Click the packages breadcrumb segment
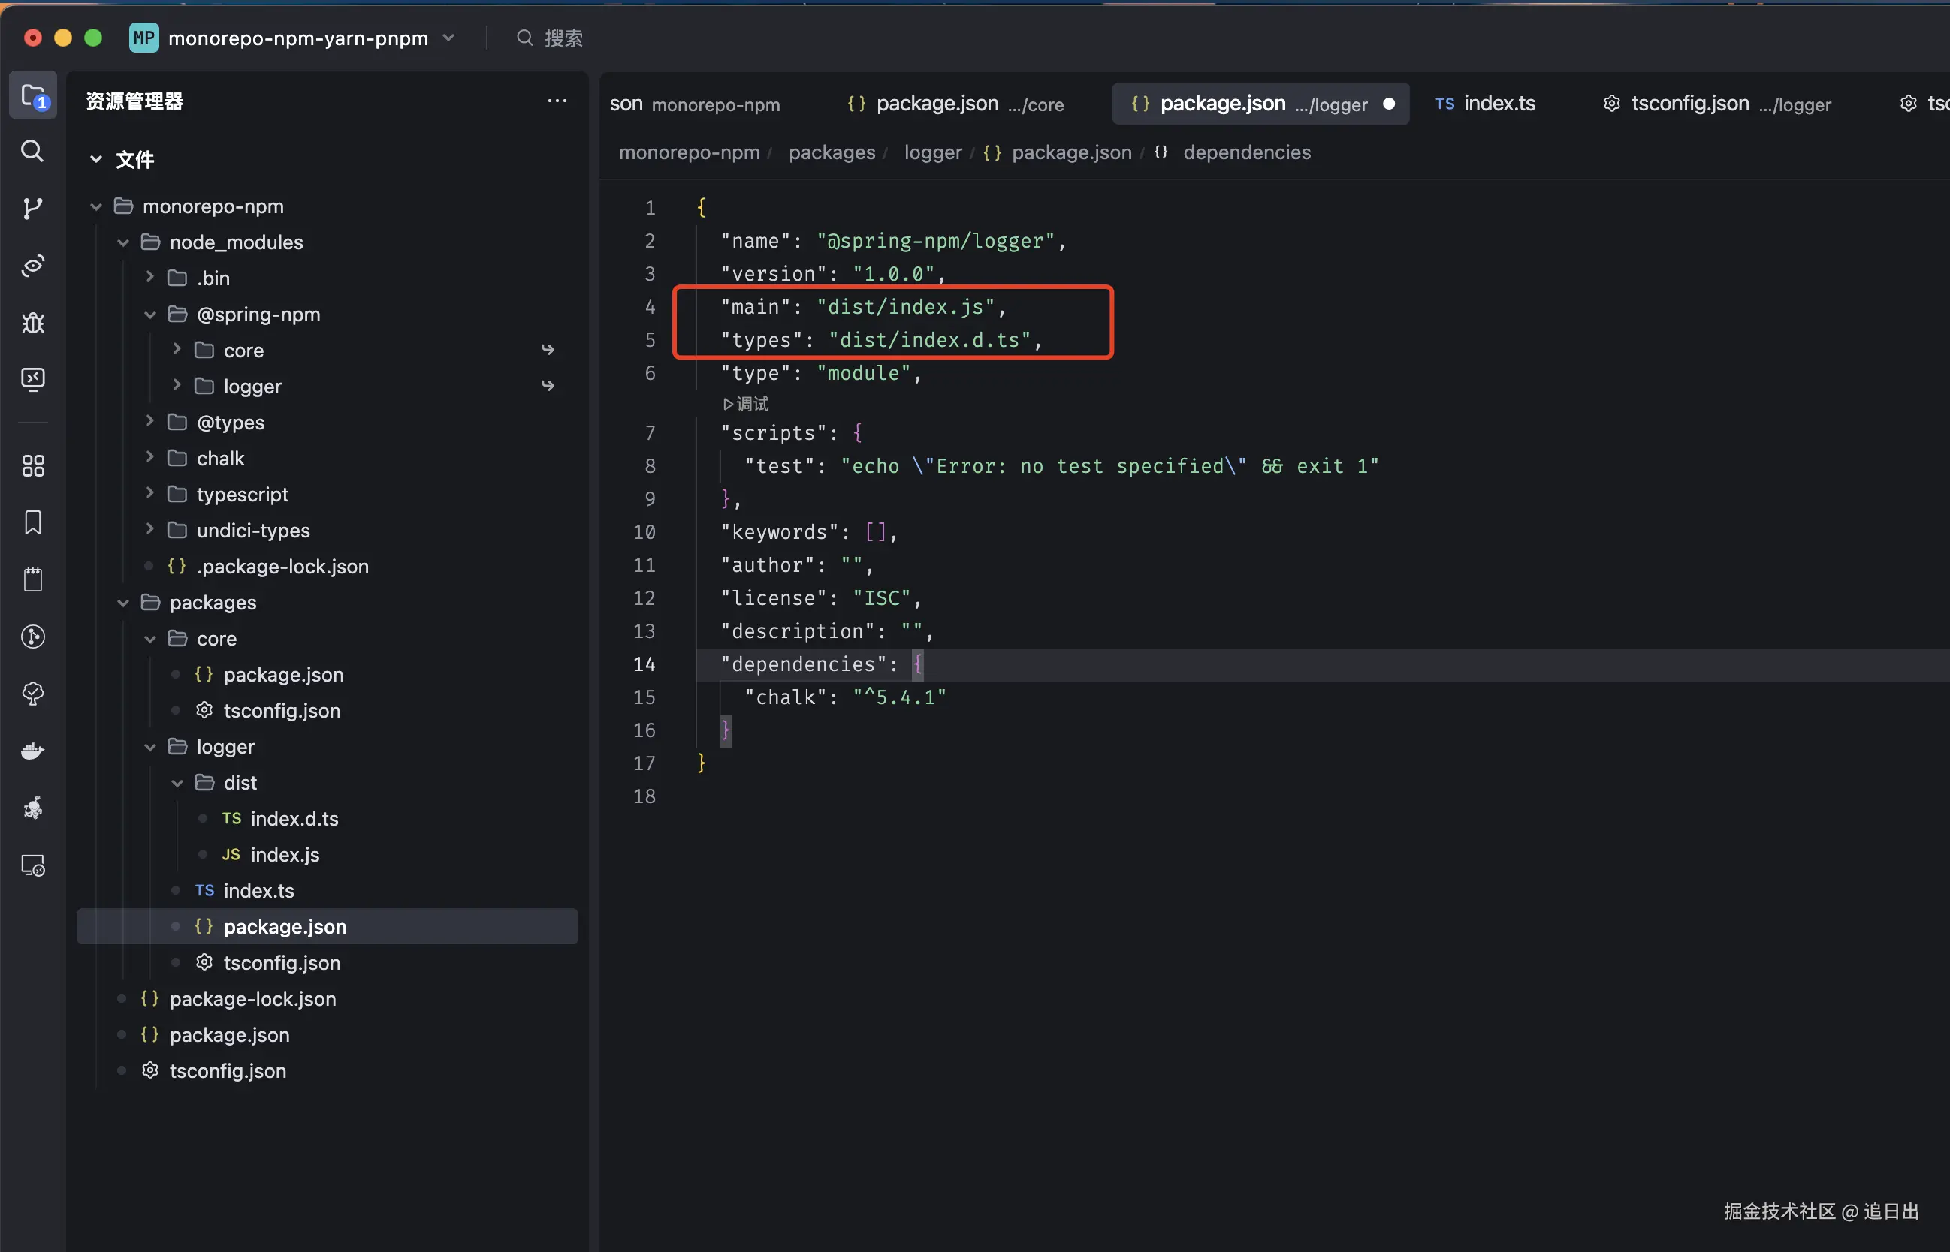Viewport: 1950px width, 1252px height. point(832,153)
